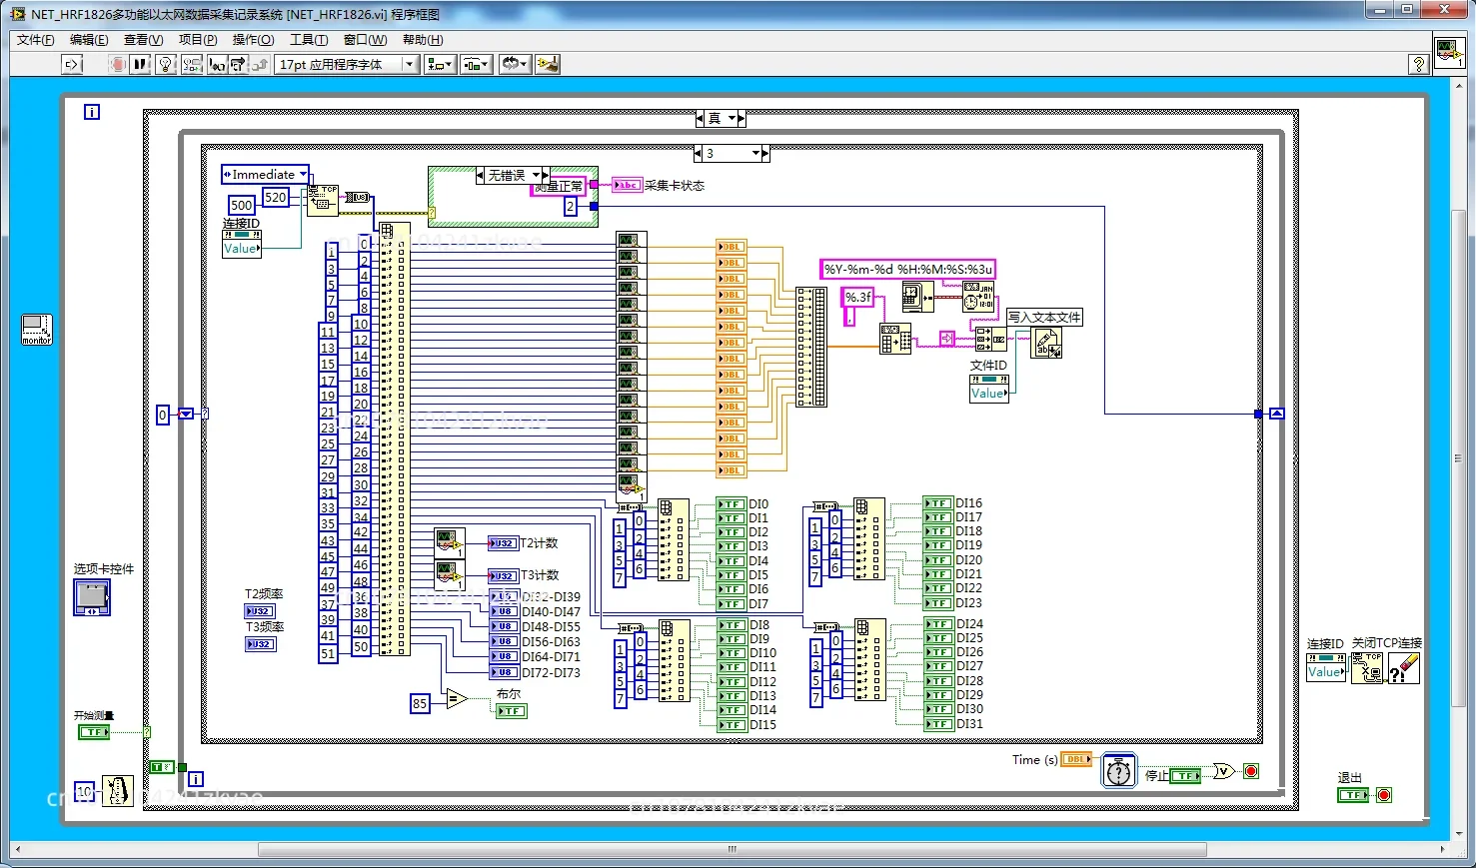The width and height of the screenshot is (1476, 868).
Task: Click the Step Out toolbar button
Action: [260, 64]
